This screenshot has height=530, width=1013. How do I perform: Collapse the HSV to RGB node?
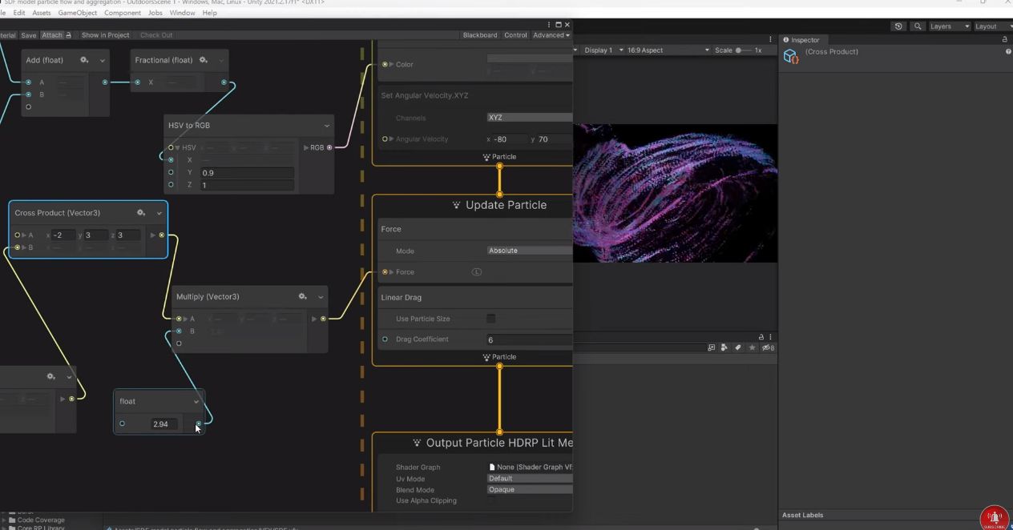(x=326, y=125)
